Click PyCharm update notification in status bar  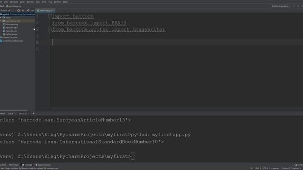click(29, 168)
